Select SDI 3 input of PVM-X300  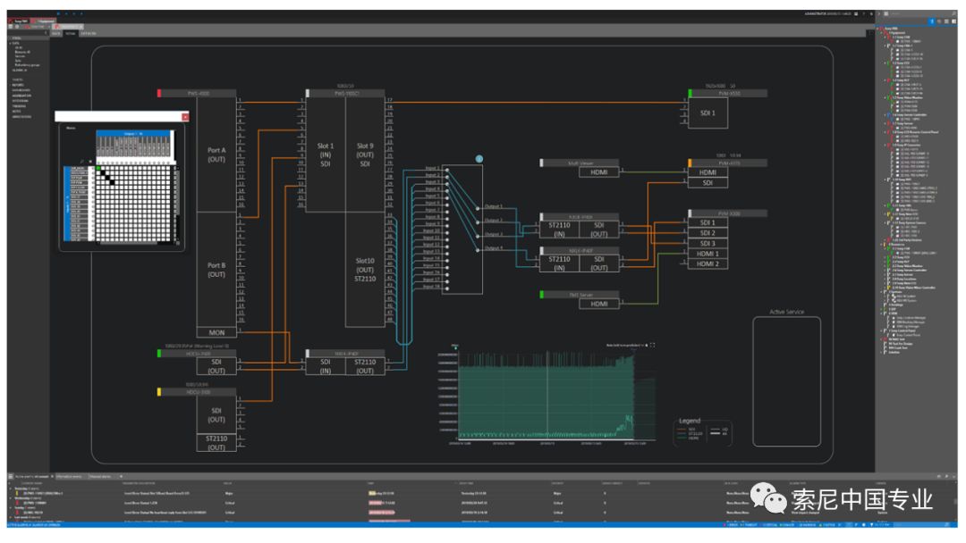[x=708, y=244]
